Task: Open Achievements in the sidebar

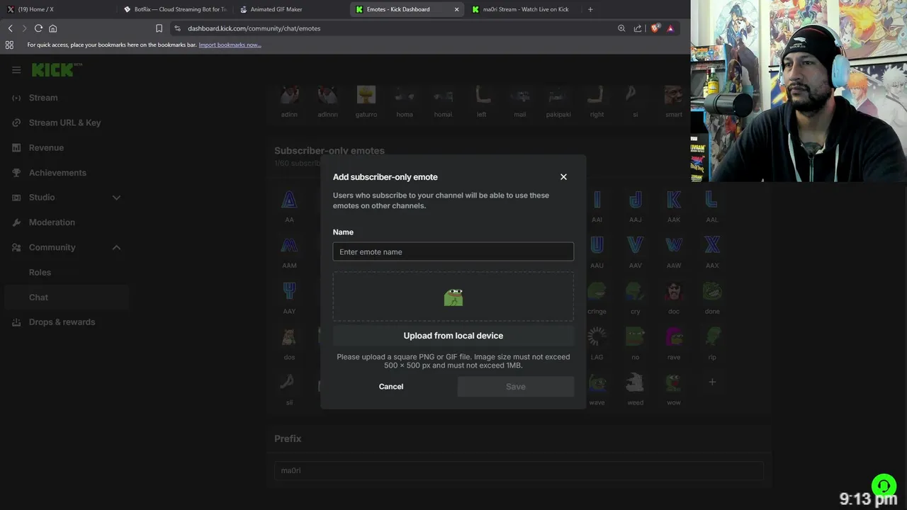Action: 57,173
